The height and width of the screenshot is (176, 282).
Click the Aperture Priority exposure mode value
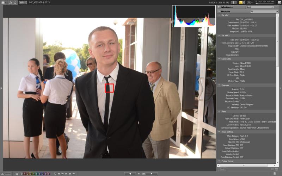[246, 95]
